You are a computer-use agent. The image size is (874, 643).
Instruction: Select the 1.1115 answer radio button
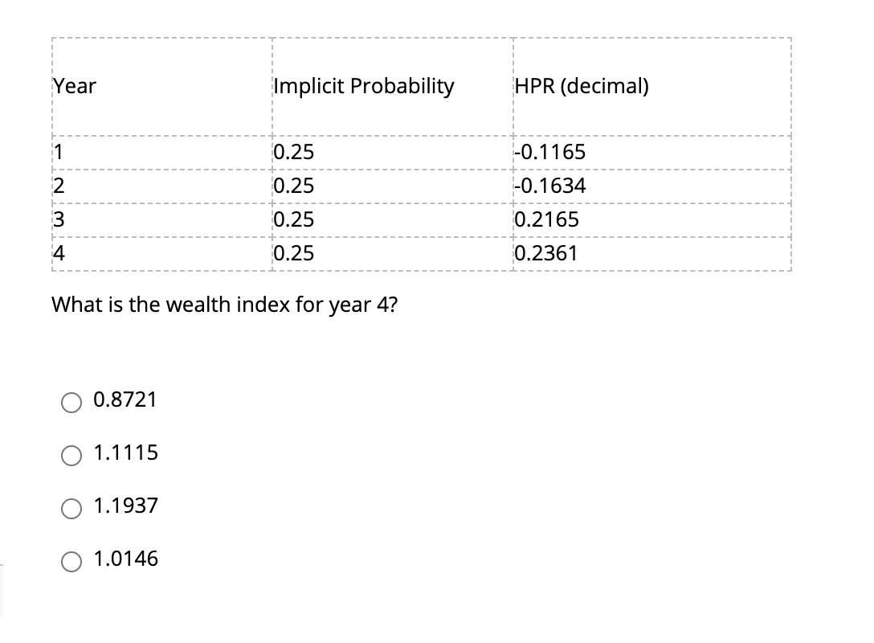71,455
